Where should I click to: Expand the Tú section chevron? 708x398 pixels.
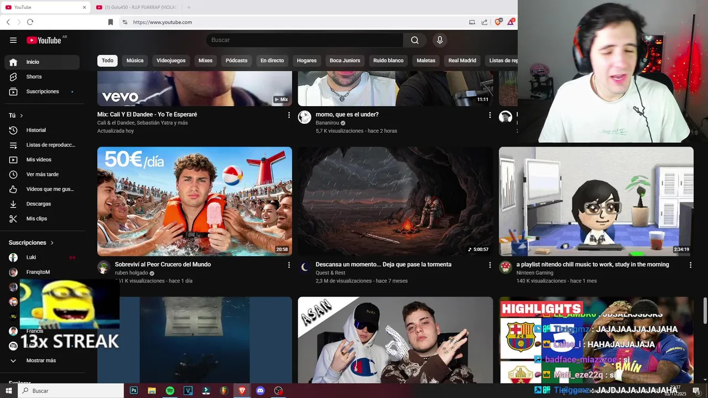(22, 116)
